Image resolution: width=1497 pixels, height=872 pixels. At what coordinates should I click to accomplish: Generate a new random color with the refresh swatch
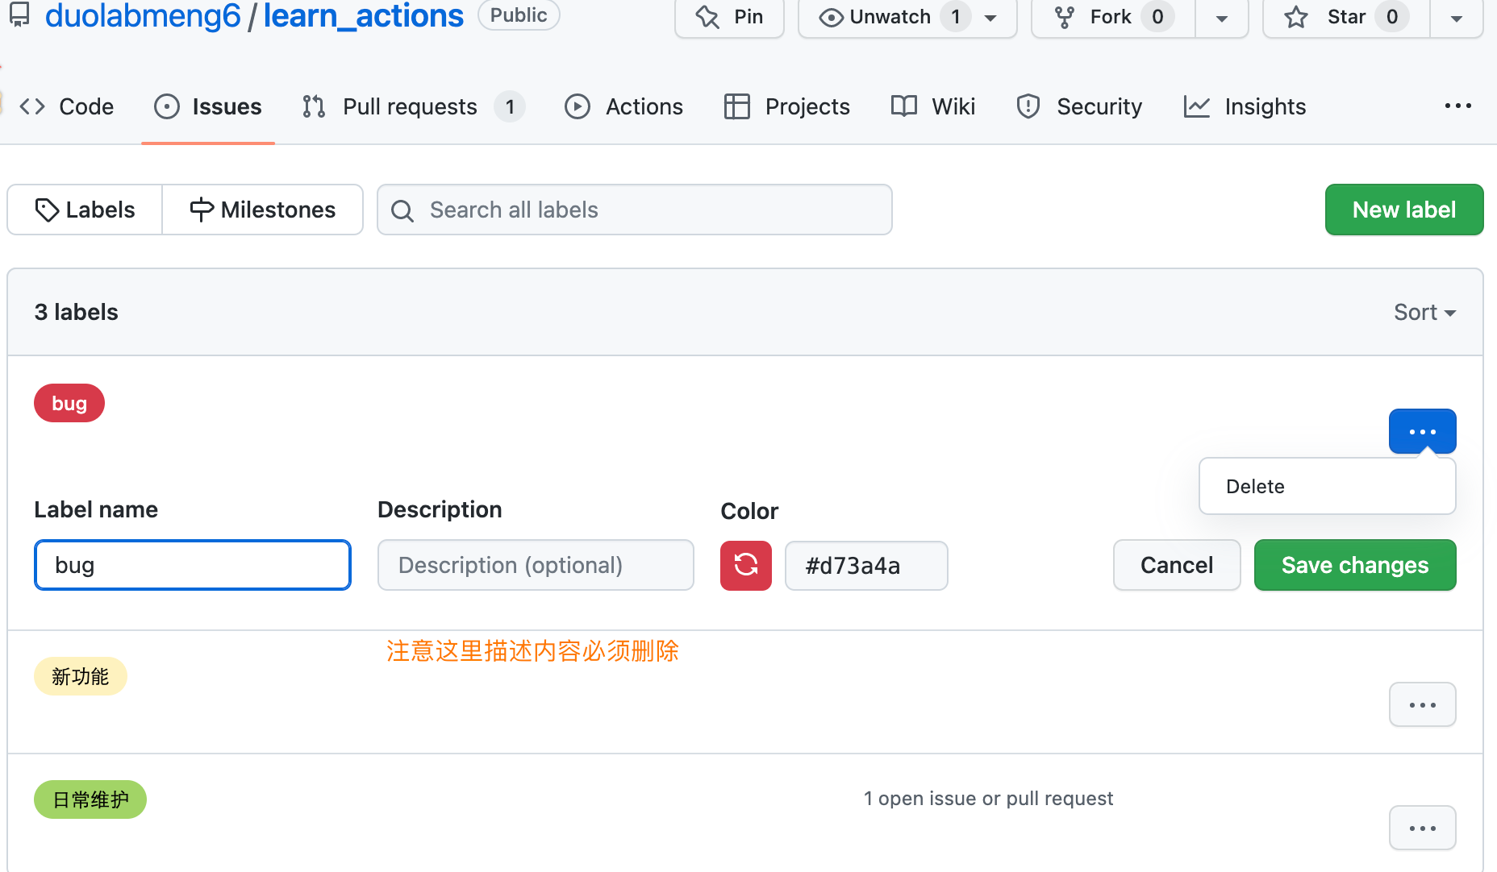[x=746, y=565]
